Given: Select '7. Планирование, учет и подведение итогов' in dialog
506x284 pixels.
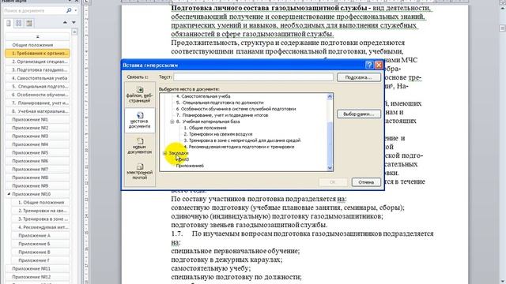Looking at the screenshot, I should click(x=222, y=115).
